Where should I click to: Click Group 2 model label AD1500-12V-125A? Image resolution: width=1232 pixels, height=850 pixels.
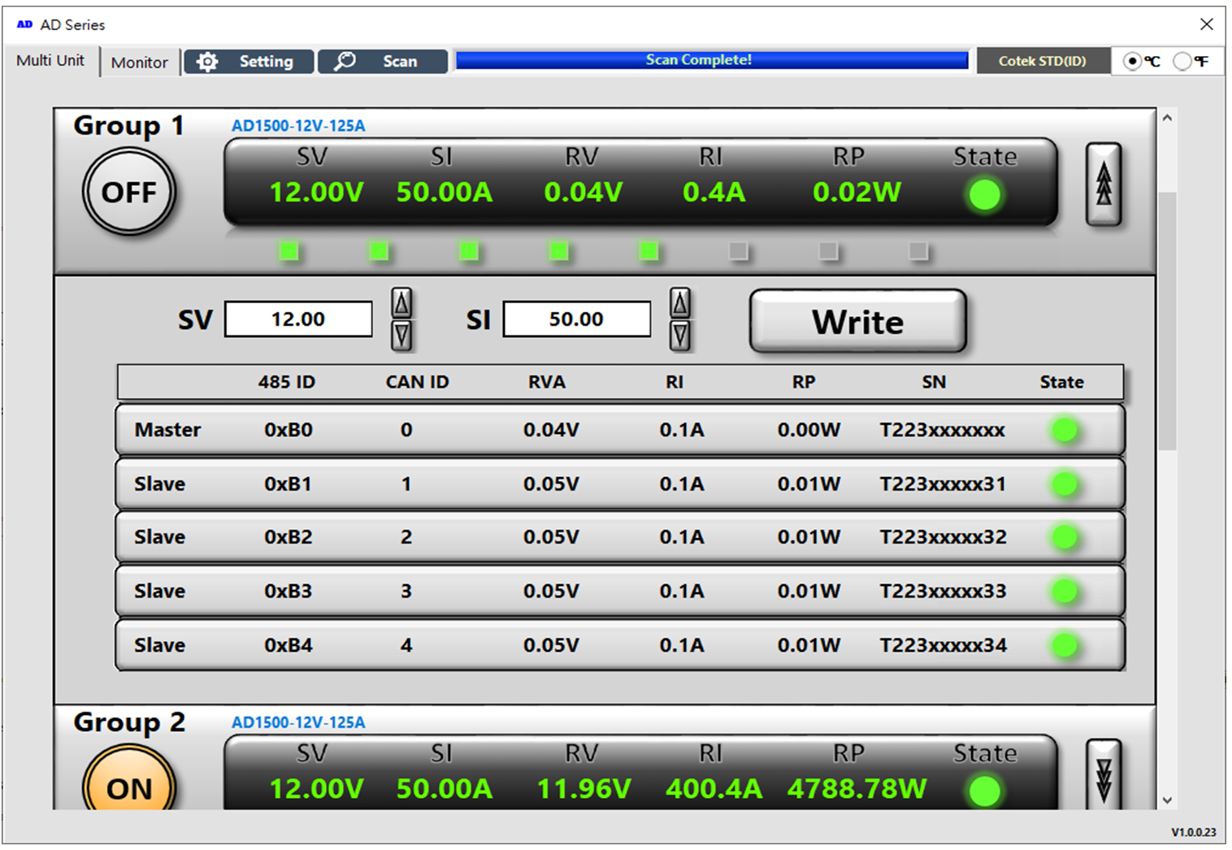[x=298, y=722]
